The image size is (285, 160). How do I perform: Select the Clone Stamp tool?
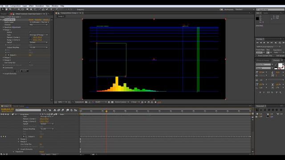pyautogui.click(x=43, y=9)
